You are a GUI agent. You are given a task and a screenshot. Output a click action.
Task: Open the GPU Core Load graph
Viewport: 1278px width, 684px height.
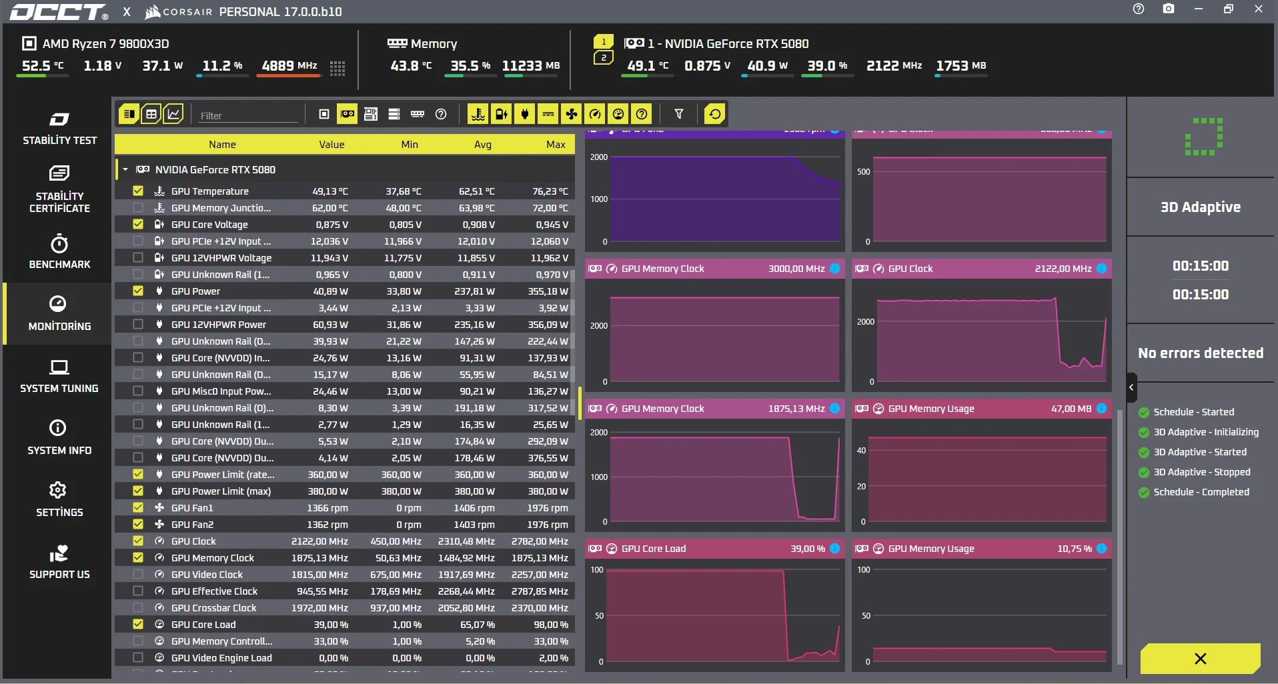pos(714,605)
